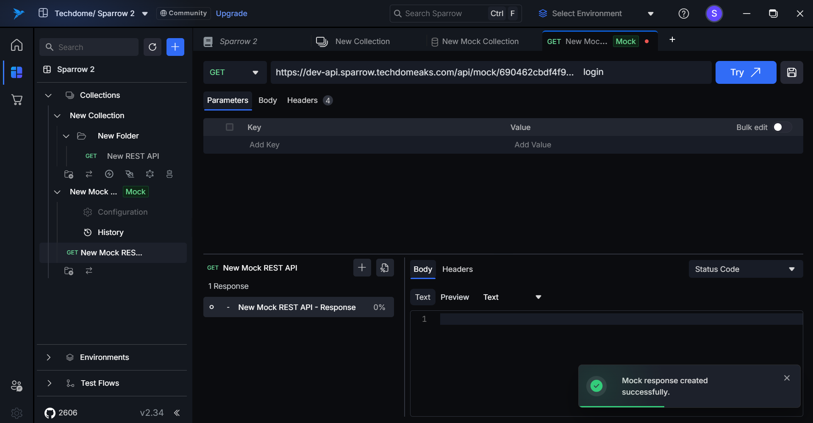The height and width of the screenshot is (423, 813).
Task: Collapse sidebar using double chevron icon
Action: tap(177, 413)
